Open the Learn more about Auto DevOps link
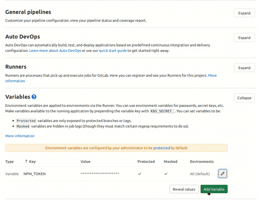The height and width of the screenshot is (200, 257). tap(55, 51)
